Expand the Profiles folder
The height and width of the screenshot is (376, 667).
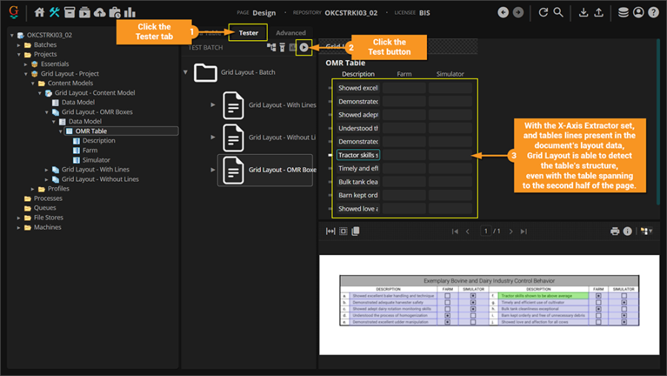click(x=33, y=189)
